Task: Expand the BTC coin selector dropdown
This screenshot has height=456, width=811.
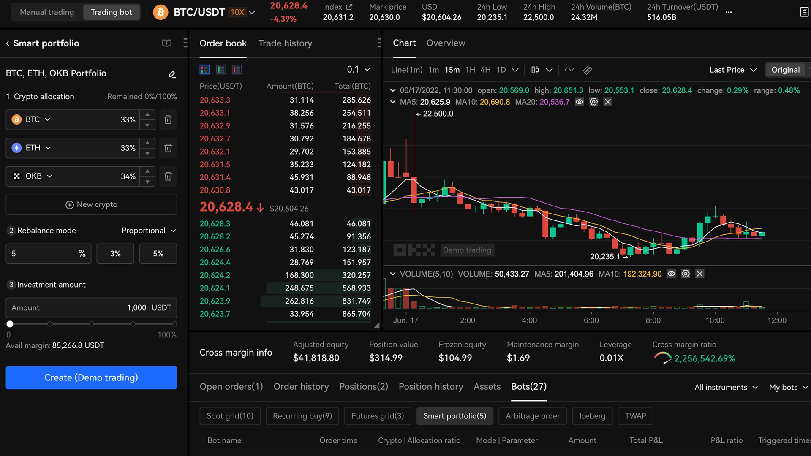Action: click(x=48, y=119)
